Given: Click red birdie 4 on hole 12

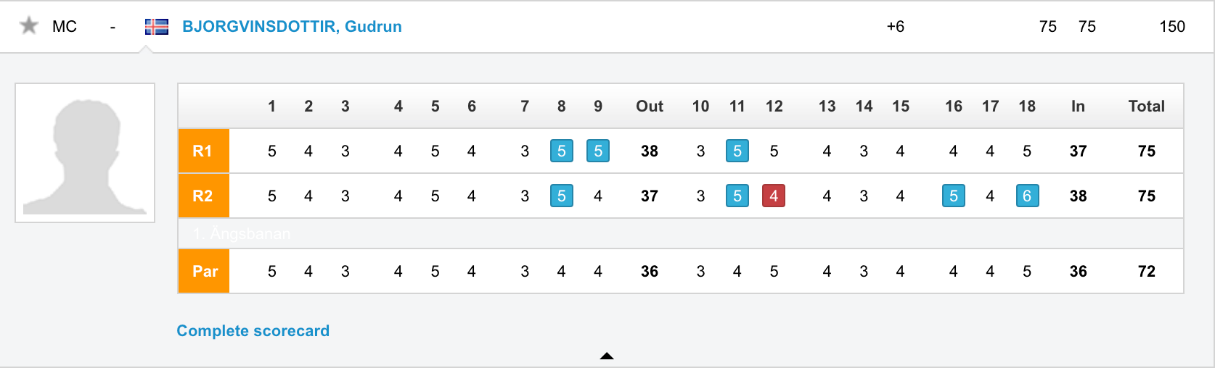Looking at the screenshot, I should [774, 196].
